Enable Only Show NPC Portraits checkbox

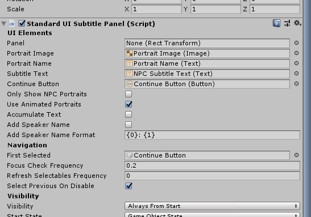[x=128, y=94]
